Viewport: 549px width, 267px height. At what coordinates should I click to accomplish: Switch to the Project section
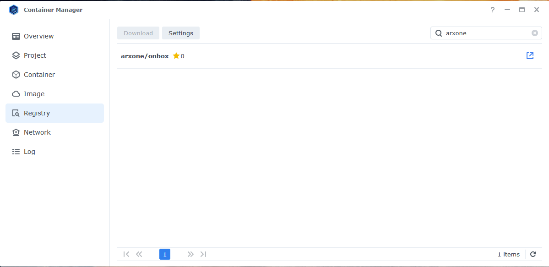click(x=35, y=55)
